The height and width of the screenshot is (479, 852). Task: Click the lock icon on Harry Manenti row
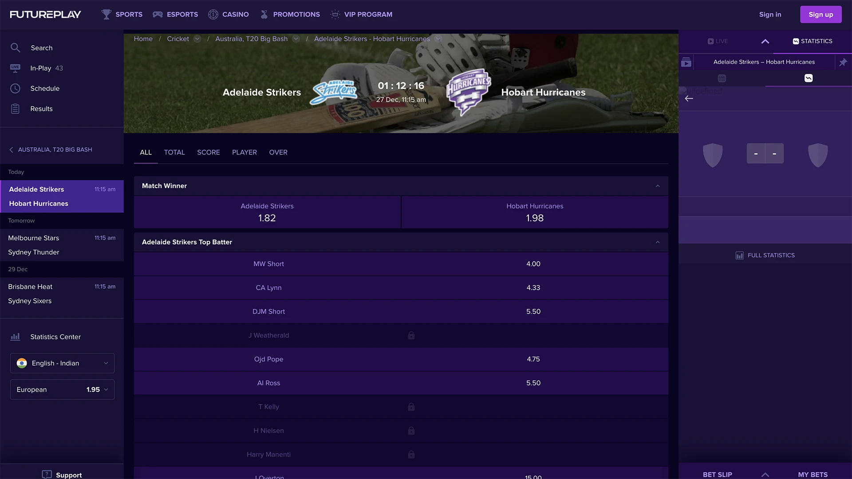[x=411, y=455]
